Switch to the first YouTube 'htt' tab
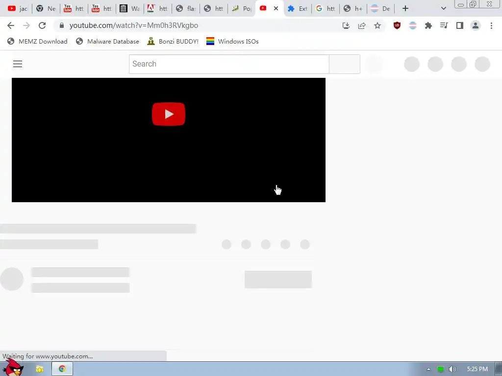Viewport: 502px width, 376px height. point(74,8)
